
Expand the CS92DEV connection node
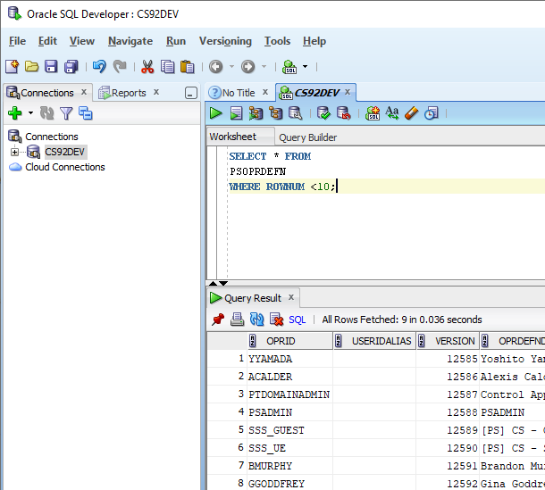coord(14,152)
